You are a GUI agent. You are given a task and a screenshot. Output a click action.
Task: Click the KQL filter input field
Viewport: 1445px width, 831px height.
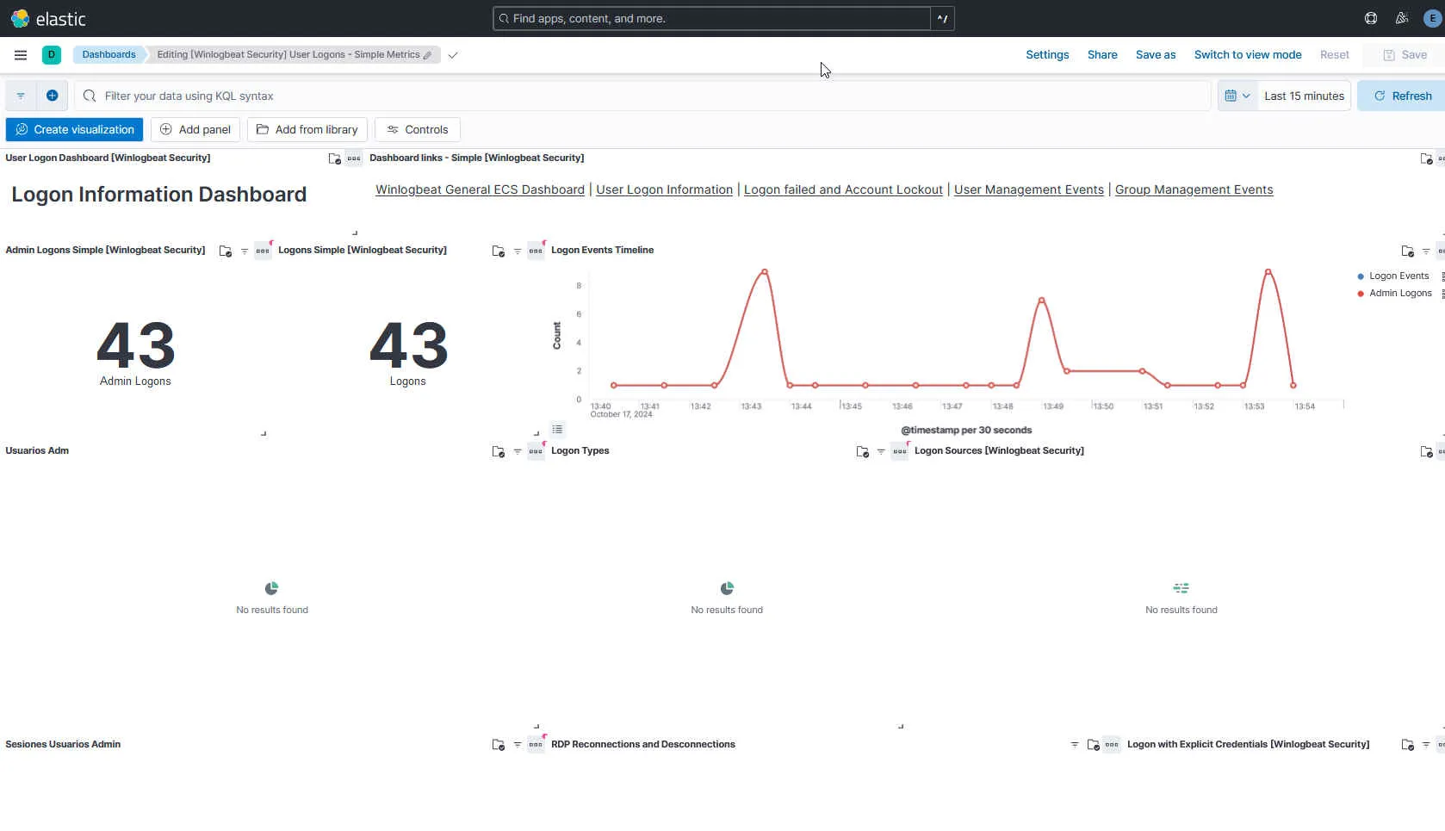click(642, 96)
